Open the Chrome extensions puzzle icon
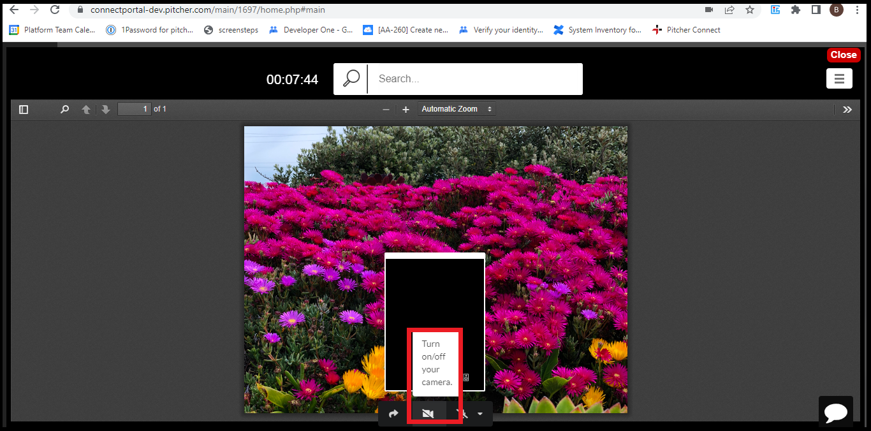This screenshot has width=871, height=431. pos(795,10)
